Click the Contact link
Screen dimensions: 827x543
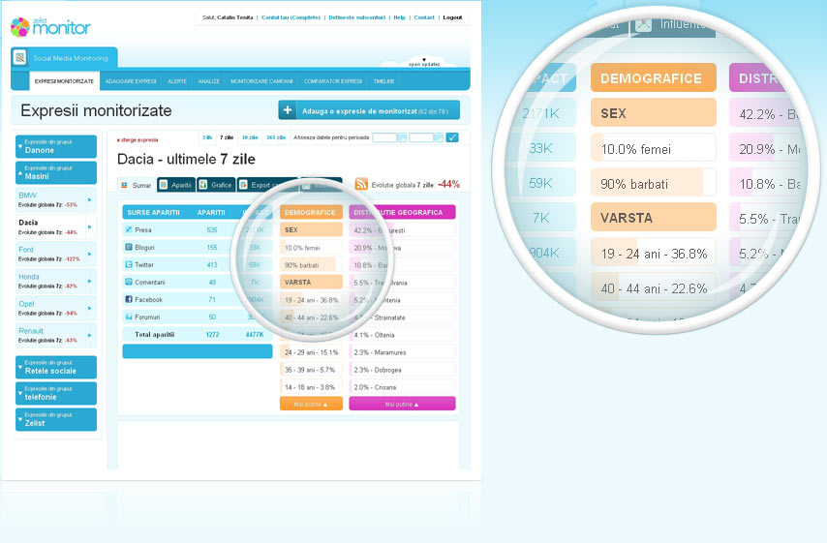(424, 17)
